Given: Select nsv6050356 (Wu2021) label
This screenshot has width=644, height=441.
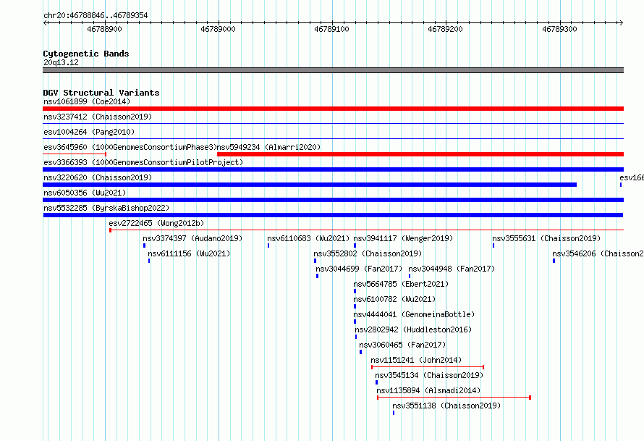Looking at the screenshot, I should click(85, 193).
